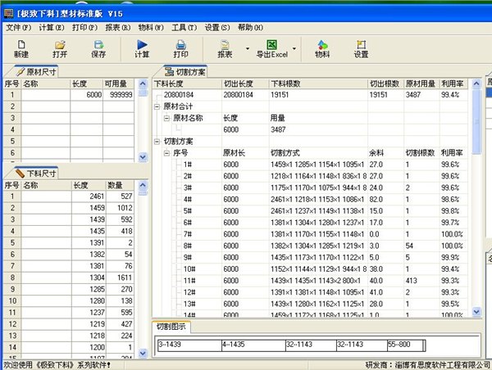
Task: Click the 可用量 column header
Action: click(x=119, y=83)
